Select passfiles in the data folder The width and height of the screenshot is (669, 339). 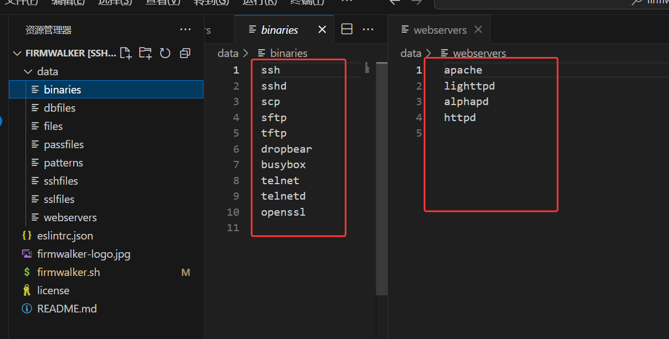click(x=64, y=144)
